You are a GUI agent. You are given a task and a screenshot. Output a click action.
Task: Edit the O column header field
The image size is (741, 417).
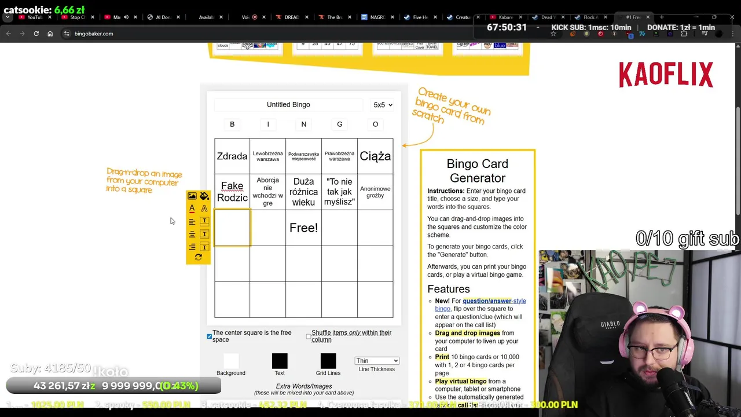click(x=375, y=125)
